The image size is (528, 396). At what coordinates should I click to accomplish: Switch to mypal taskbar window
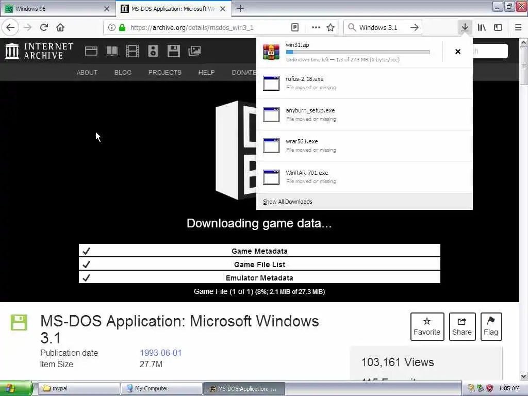pos(79,388)
